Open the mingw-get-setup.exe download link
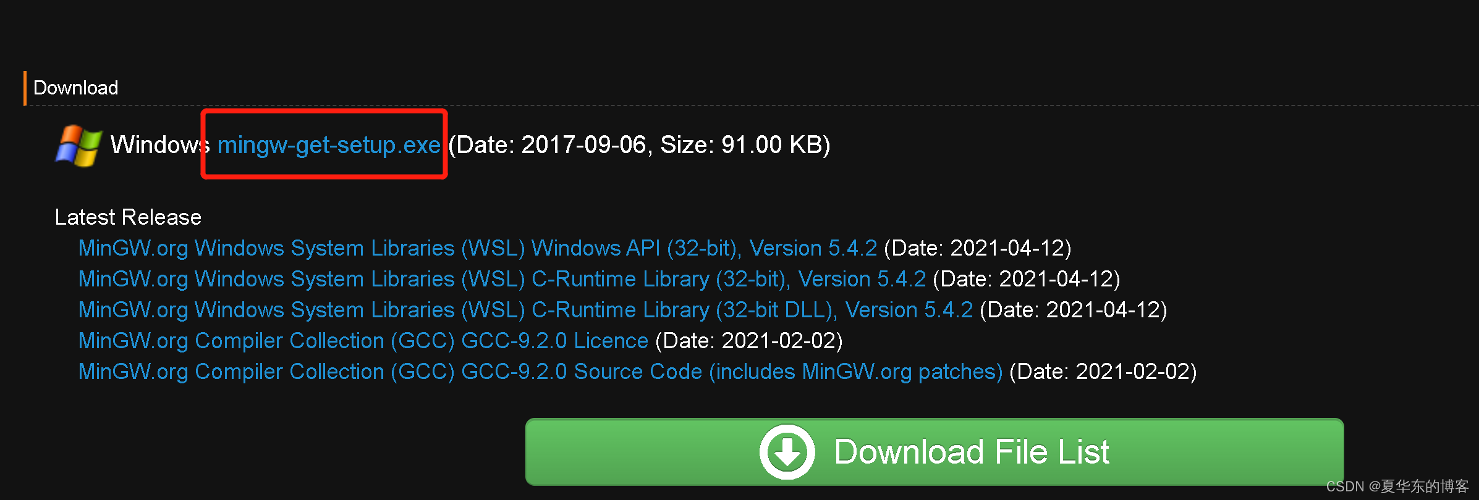Screen dimensions: 1479x500 point(329,145)
